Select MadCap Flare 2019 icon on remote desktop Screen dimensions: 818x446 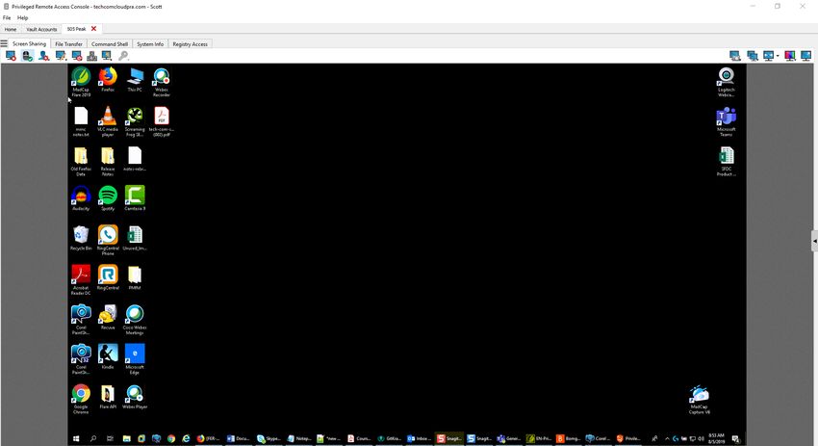point(81,82)
